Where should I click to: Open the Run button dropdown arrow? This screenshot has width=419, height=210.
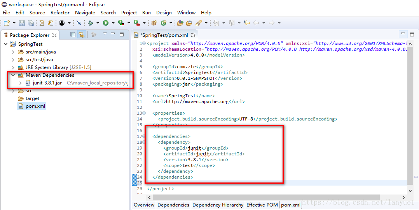click(113, 23)
